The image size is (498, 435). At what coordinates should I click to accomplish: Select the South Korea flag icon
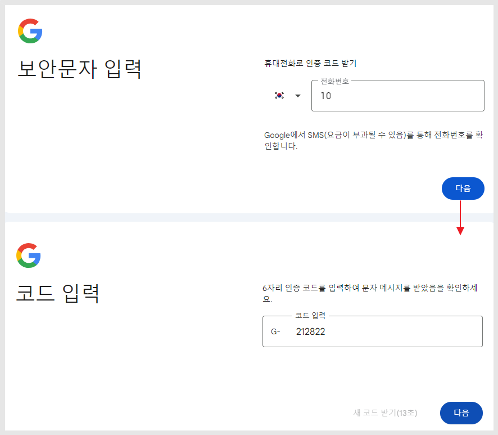tap(279, 96)
